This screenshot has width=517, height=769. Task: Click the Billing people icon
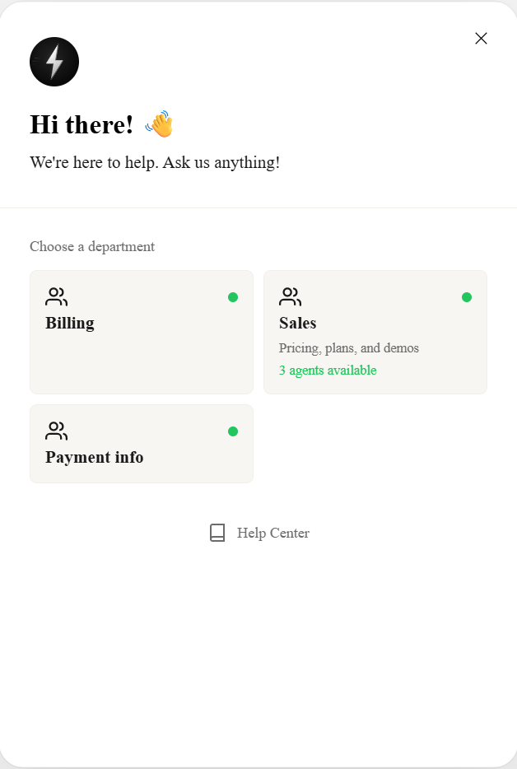56,296
